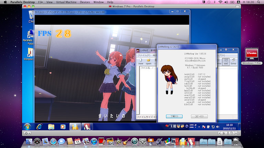Open the View menu in menu bar
Screen dimensions: 264x148
49,2
